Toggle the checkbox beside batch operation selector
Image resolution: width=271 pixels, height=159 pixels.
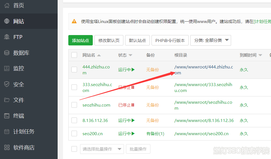point(74,149)
